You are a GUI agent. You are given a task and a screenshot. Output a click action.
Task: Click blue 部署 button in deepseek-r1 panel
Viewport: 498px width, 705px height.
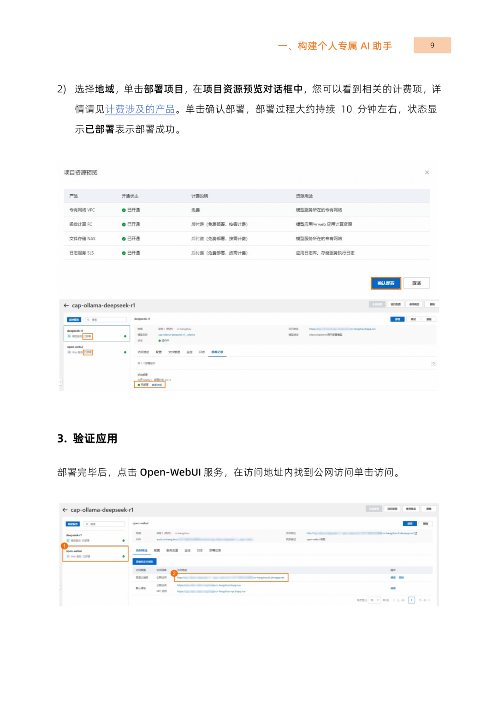tap(397, 319)
